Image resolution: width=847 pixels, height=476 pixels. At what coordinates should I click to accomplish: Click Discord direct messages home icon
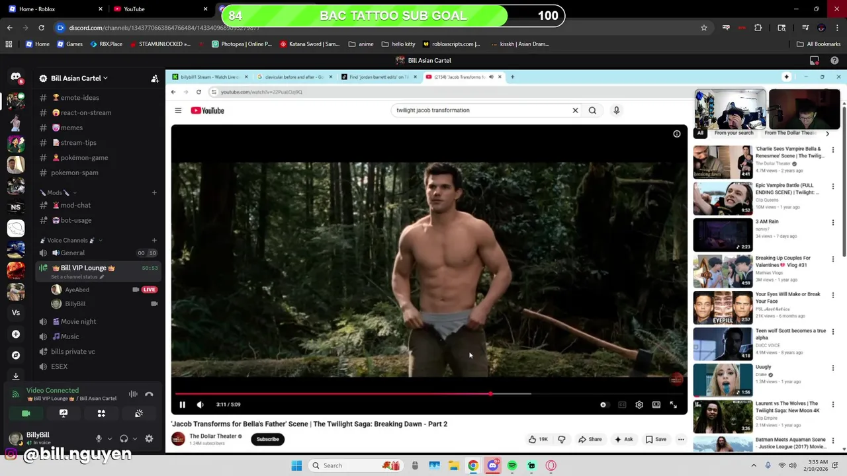(x=16, y=78)
